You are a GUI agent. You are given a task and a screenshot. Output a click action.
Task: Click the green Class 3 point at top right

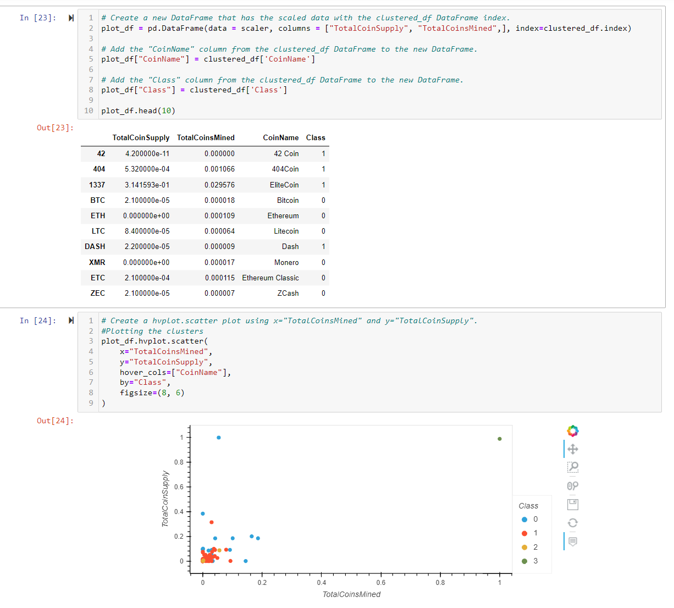[x=499, y=439]
